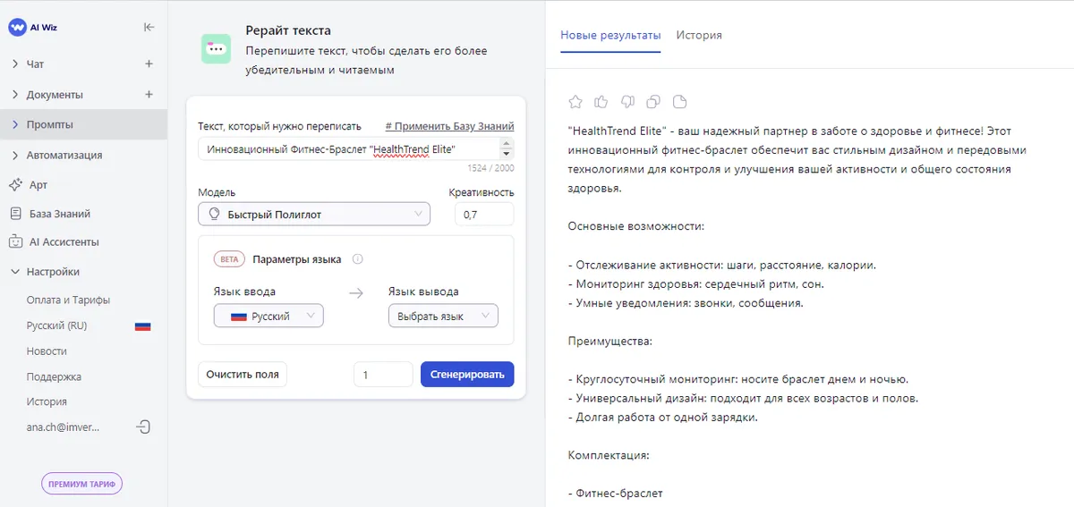This screenshot has height=507, width=1074.
Task: Click the Отслеживание активности line
Action: click(722, 265)
